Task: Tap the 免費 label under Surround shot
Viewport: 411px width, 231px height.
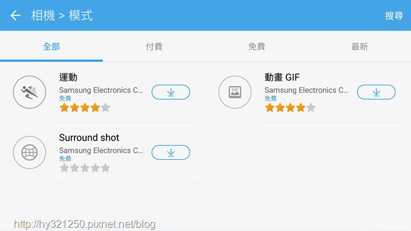Action: coord(65,158)
